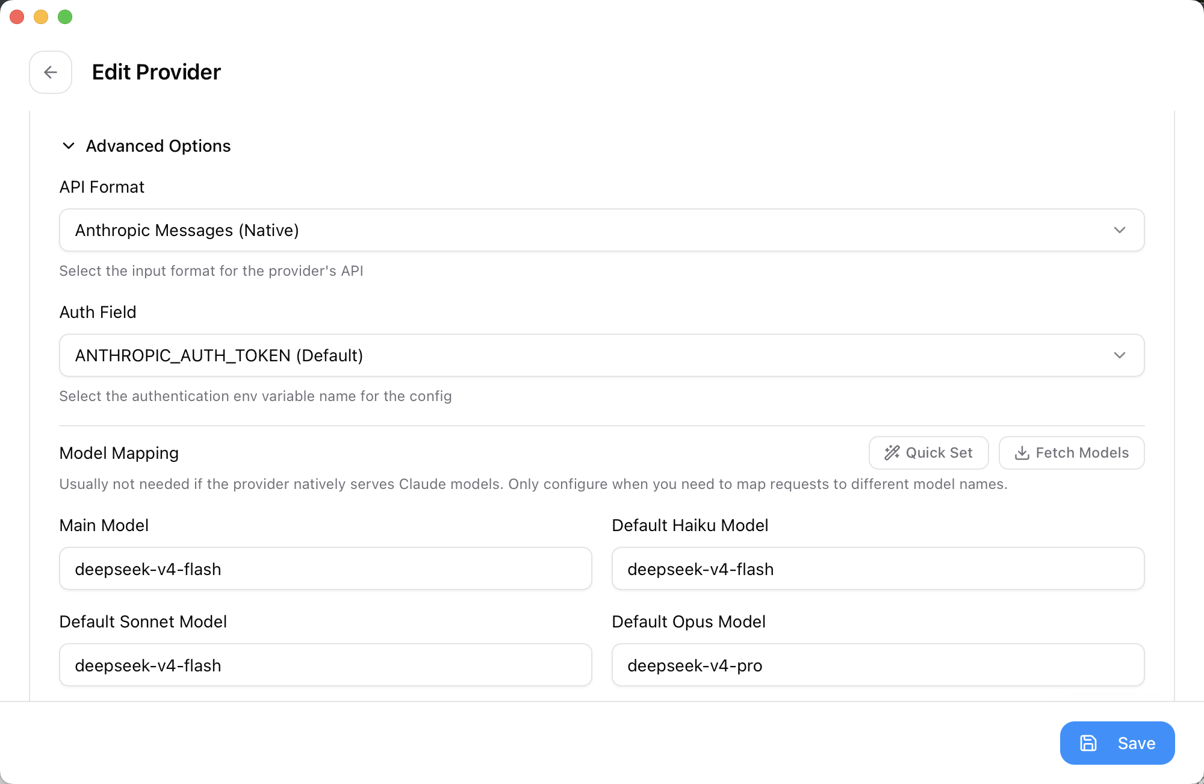The image size is (1204, 784).
Task: Click the Advanced Options label
Action: tap(158, 146)
